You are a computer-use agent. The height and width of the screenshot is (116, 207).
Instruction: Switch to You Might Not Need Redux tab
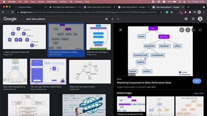click(x=65, y=7)
